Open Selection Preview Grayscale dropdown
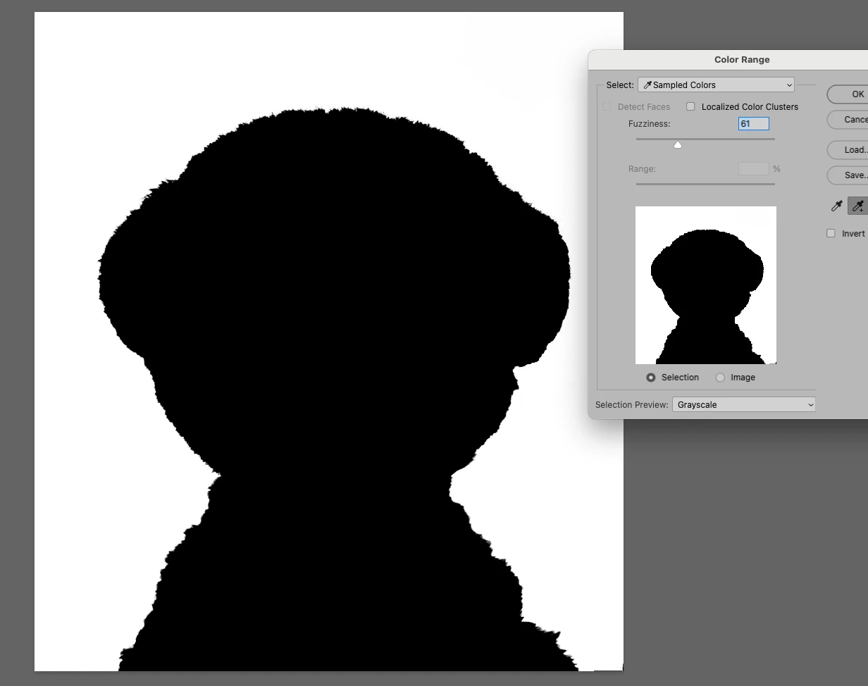Viewport: 868px width, 686px height. tap(744, 404)
